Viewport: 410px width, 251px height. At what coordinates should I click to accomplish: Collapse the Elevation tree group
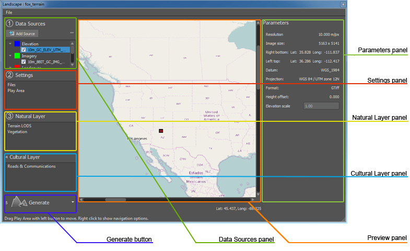(x=10, y=44)
